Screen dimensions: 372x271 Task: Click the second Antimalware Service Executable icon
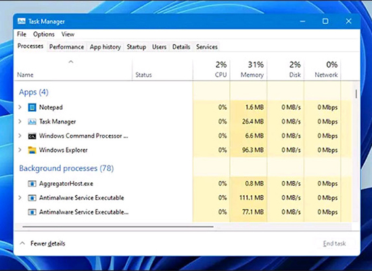tap(32, 212)
